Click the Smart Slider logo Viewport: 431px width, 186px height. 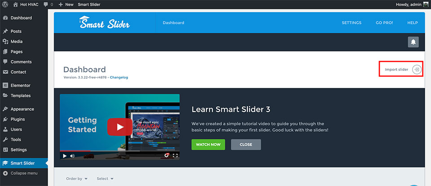tap(105, 22)
